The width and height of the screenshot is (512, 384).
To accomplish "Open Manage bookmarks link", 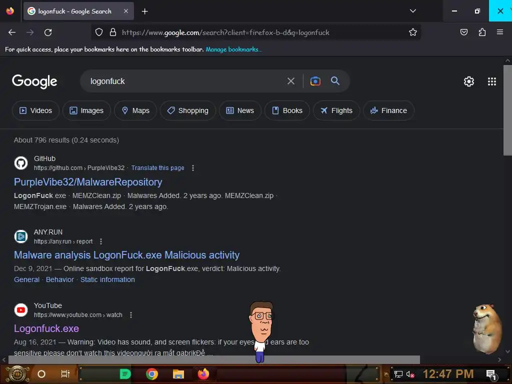I will point(233,49).
